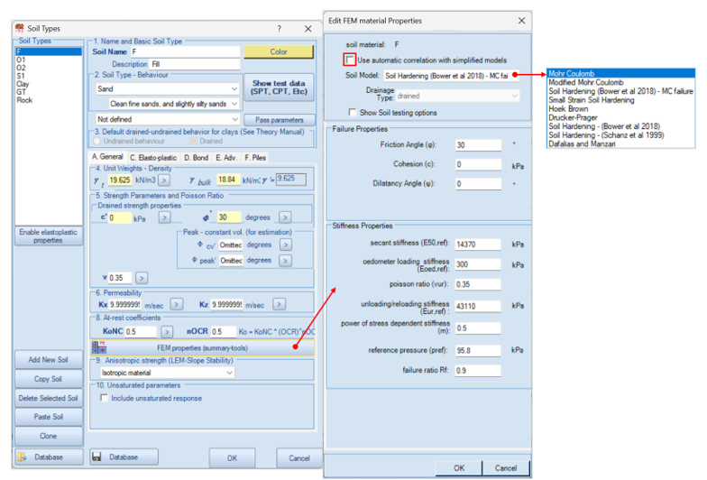The image size is (707, 480).
Task: Click the Soil Types window app icon
Action: click(x=20, y=28)
